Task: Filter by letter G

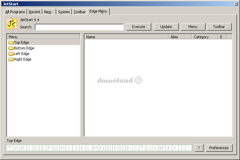Action: pyautogui.click(x=56, y=148)
